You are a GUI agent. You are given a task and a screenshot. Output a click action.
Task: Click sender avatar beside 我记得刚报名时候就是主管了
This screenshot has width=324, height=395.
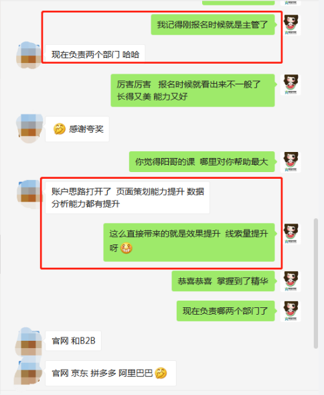tap(291, 25)
